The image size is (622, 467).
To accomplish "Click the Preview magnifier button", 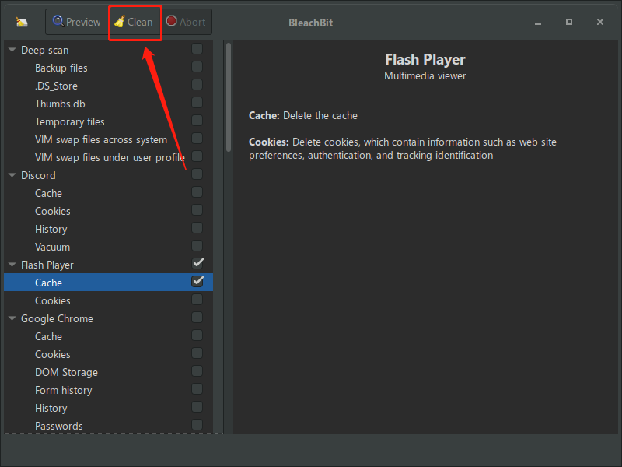I will 77,22.
